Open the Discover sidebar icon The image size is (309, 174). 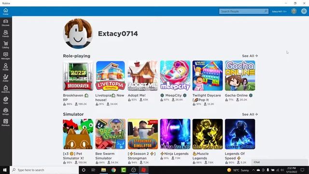click(x=5, y=23)
